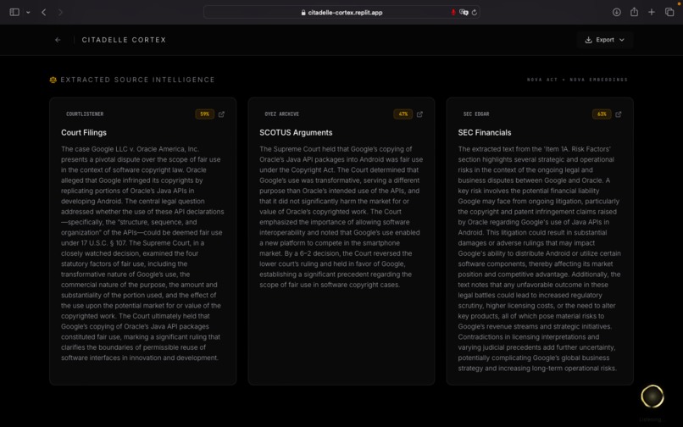Show tab overview icon

669,12
